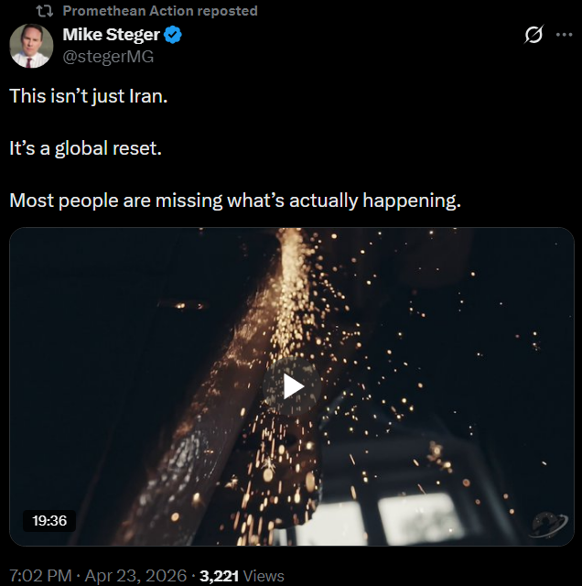Image resolution: width=582 pixels, height=586 pixels.
Task: Click the text "This isn't just Iran."
Action: click(x=89, y=95)
